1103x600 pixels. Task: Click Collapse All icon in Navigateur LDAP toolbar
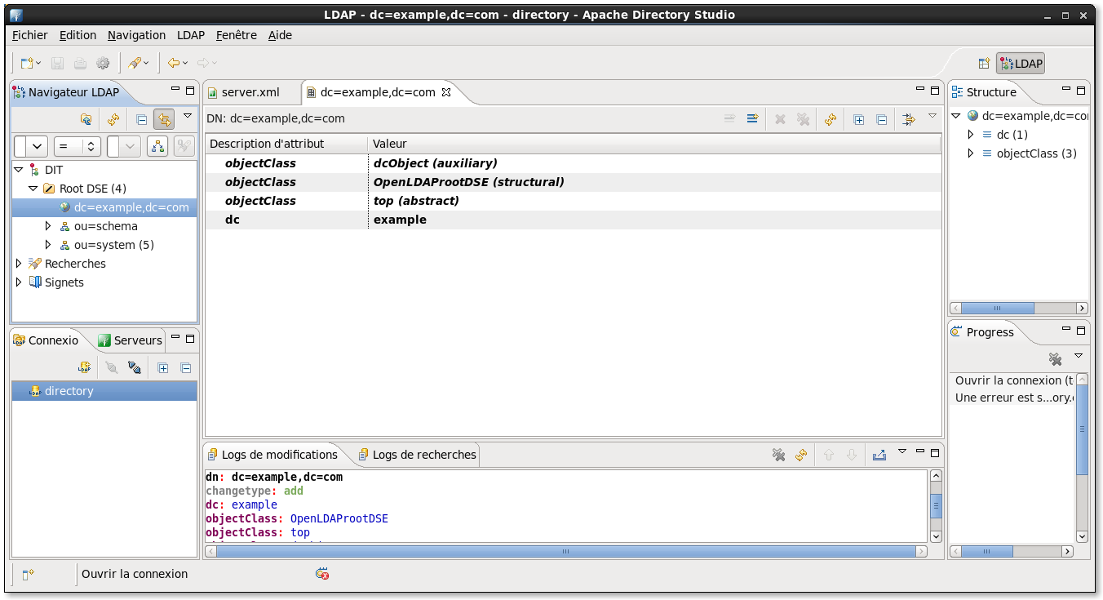coord(141,120)
